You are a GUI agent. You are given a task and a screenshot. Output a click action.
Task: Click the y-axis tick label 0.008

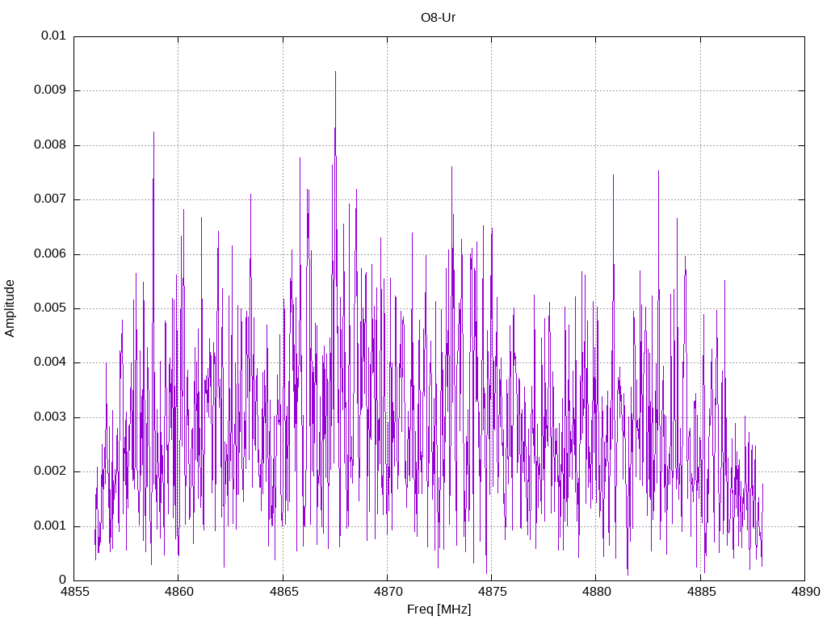click(x=50, y=145)
